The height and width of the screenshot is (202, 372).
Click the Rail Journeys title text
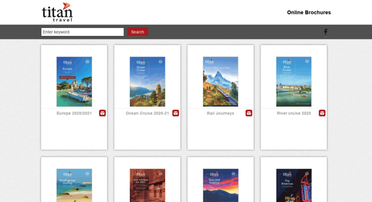tap(220, 113)
